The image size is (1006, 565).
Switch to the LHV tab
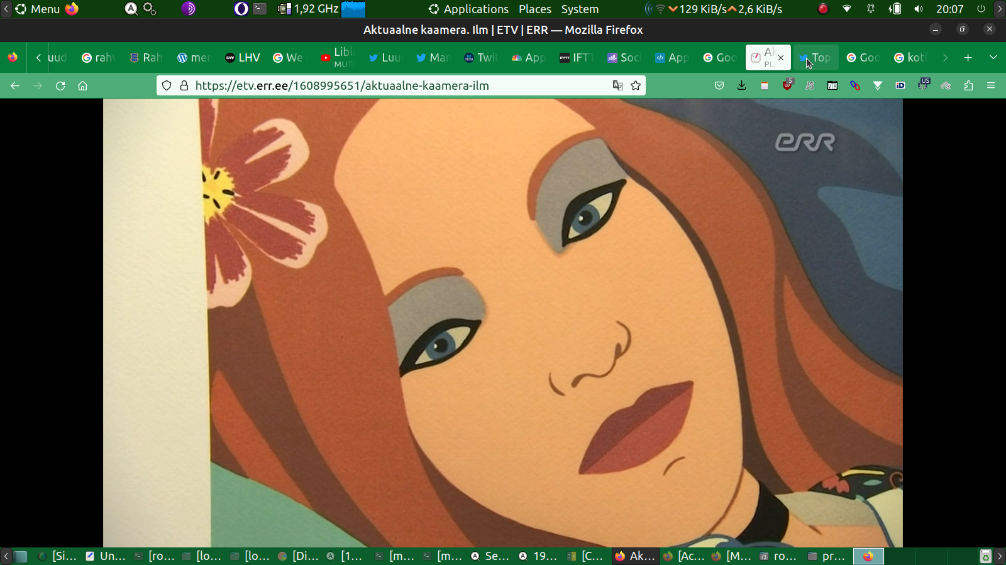click(243, 58)
